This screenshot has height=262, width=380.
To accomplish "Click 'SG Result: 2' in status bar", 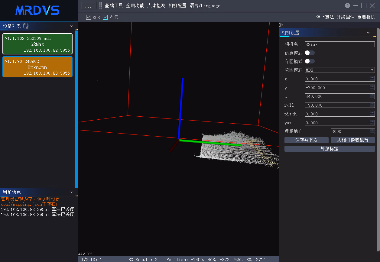I will [x=143, y=260].
